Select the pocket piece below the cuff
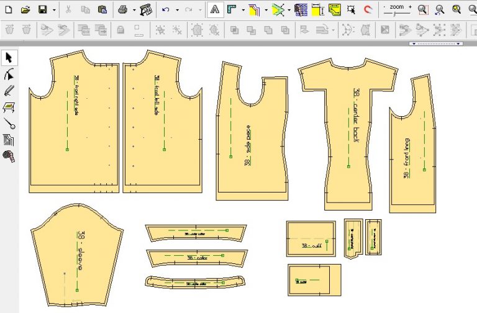Screen dimensions: 477x313 point(314,280)
